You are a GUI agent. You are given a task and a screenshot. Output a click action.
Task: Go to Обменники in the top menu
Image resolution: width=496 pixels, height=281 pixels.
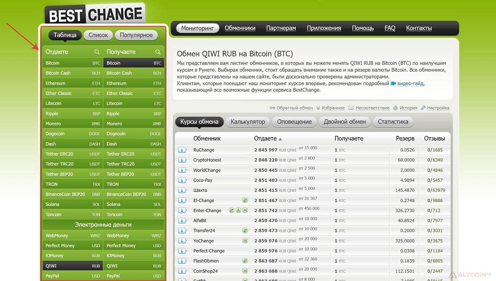tap(240, 28)
